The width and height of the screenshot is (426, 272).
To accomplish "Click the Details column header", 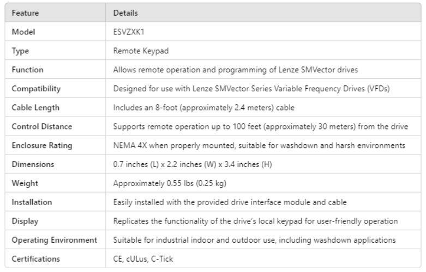I will tap(124, 11).
